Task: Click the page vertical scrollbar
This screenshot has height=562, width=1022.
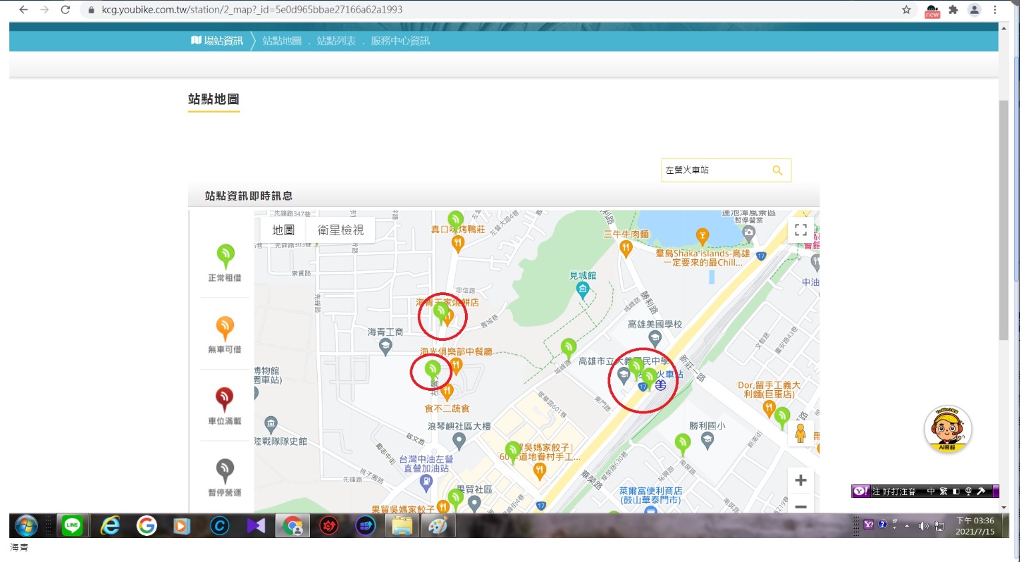Action: [x=1003, y=220]
